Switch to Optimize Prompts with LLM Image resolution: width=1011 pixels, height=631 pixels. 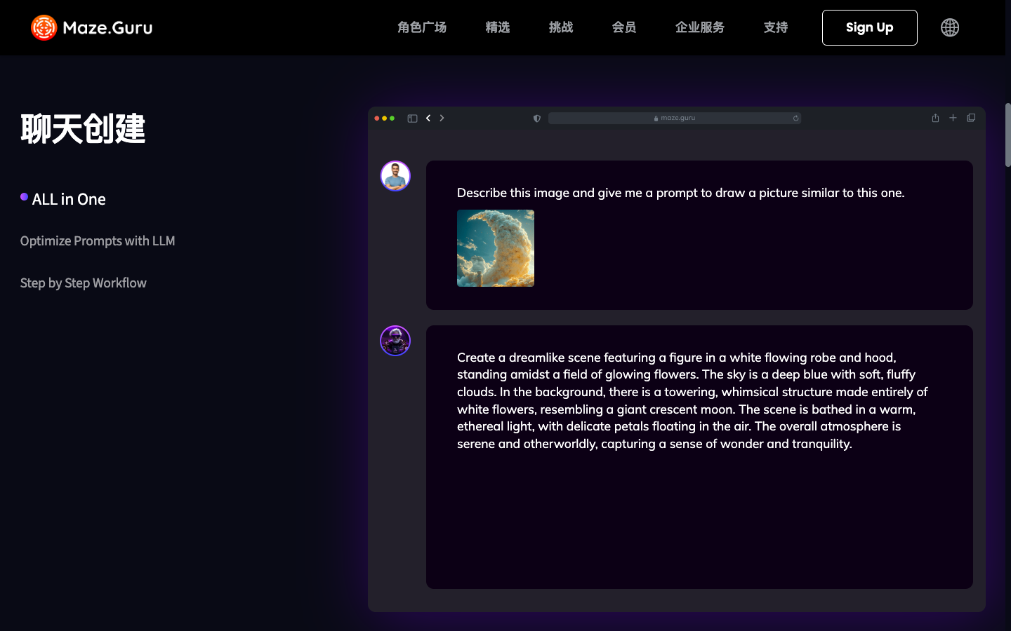[x=98, y=241]
